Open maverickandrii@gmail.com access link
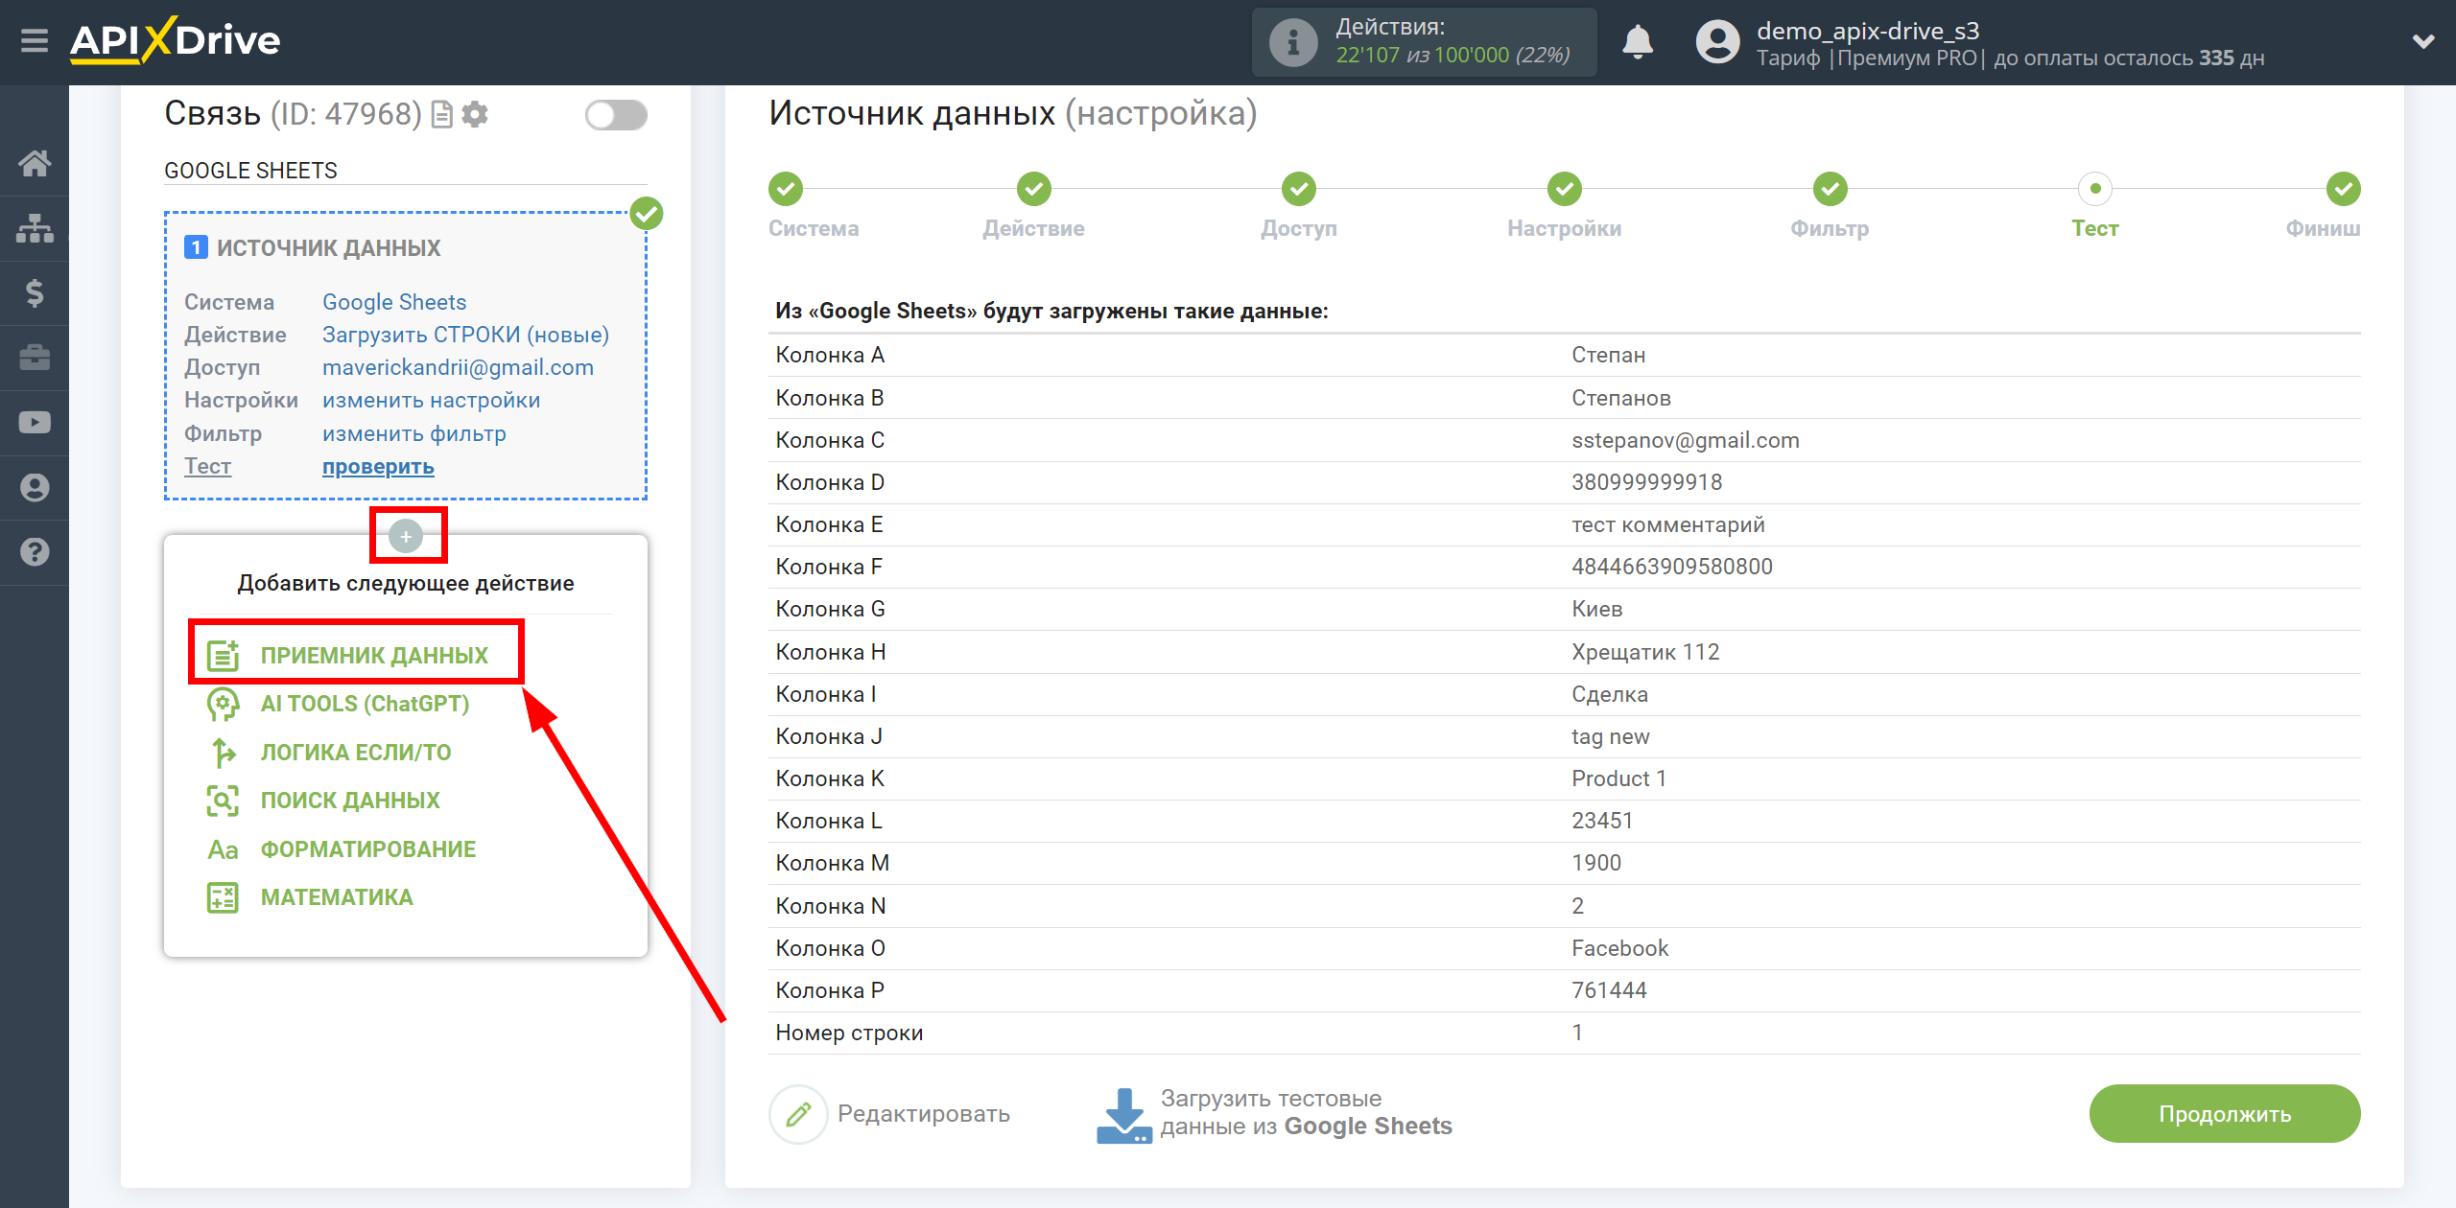This screenshot has width=2456, height=1208. tap(458, 367)
